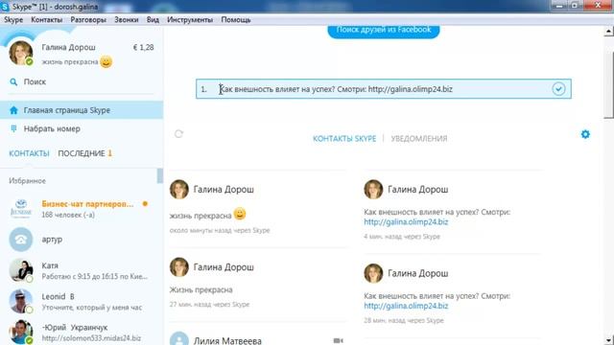Select contact артур
614x345 pixels.
click(x=82, y=240)
